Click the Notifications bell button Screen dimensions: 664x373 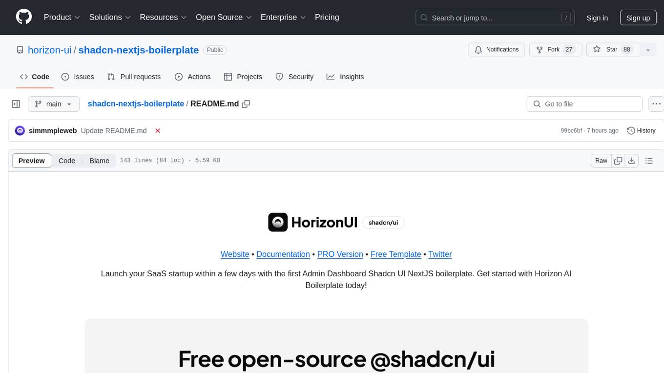coord(497,50)
